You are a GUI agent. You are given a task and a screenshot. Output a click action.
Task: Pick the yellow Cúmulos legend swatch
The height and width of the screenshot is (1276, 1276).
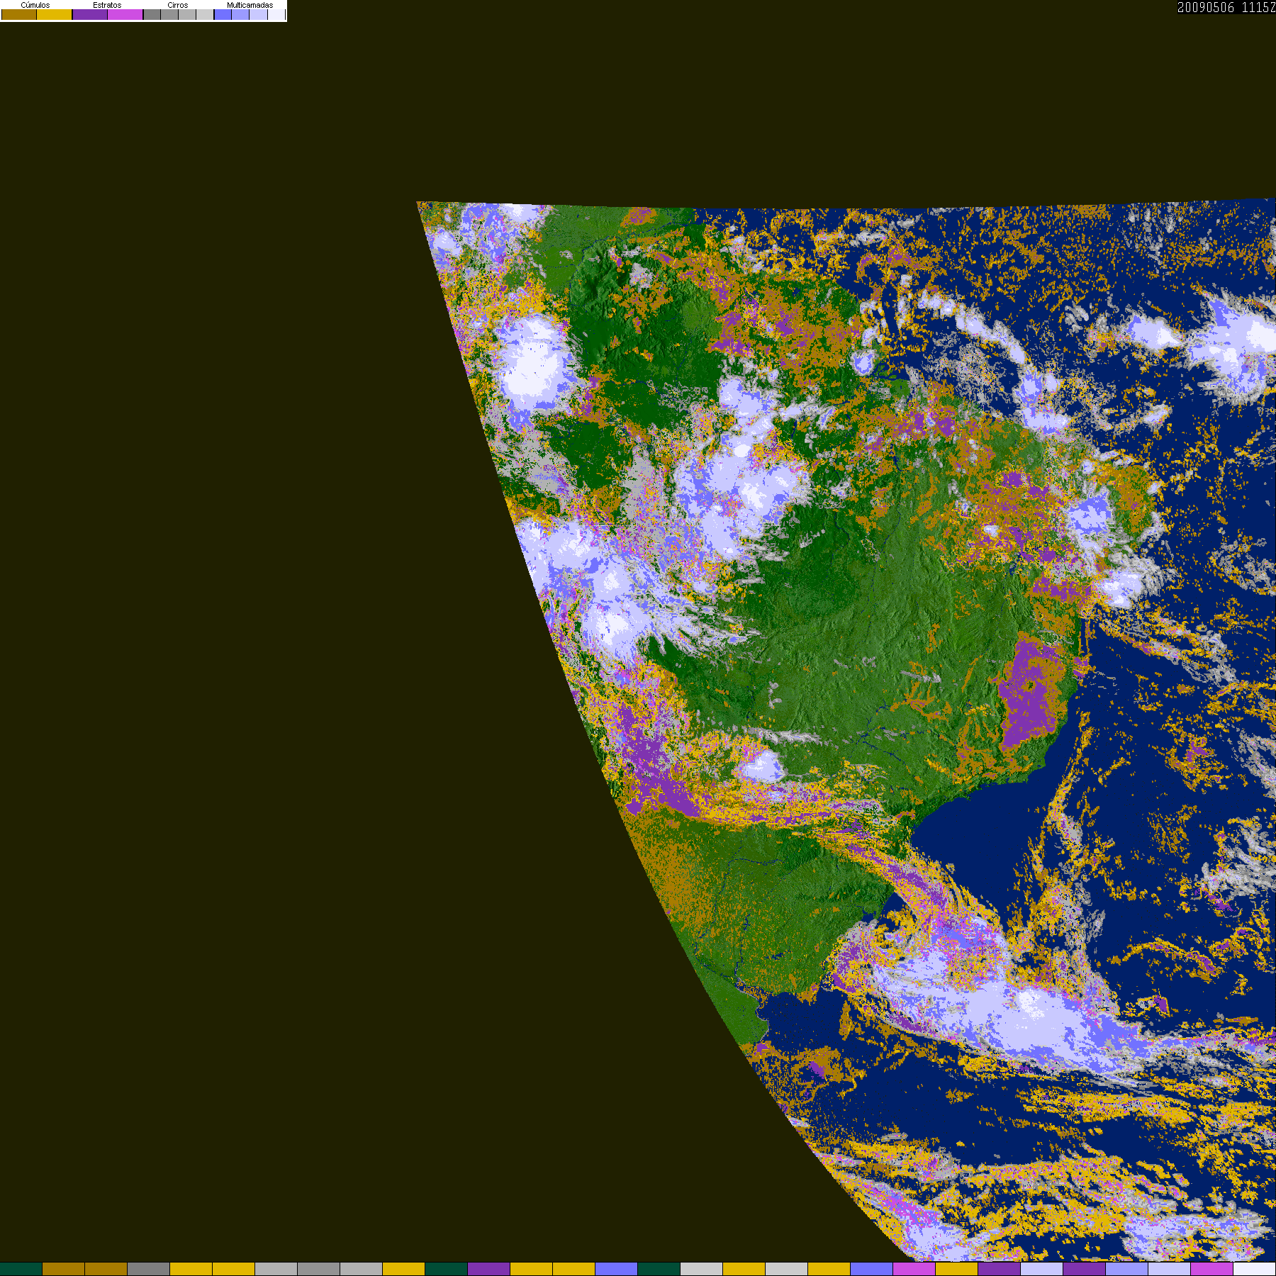[x=55, y=14]
